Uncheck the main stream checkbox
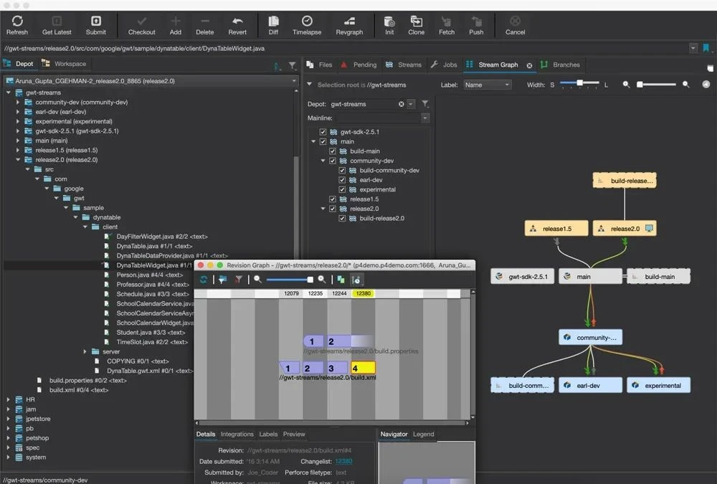 point(323,141)
